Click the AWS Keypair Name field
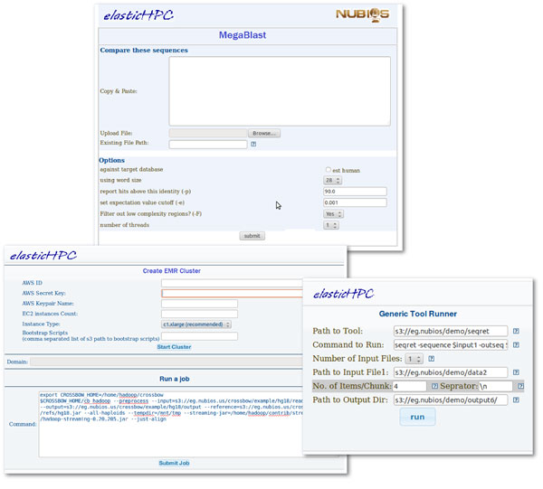543x489 pixels. click(199, 304)
